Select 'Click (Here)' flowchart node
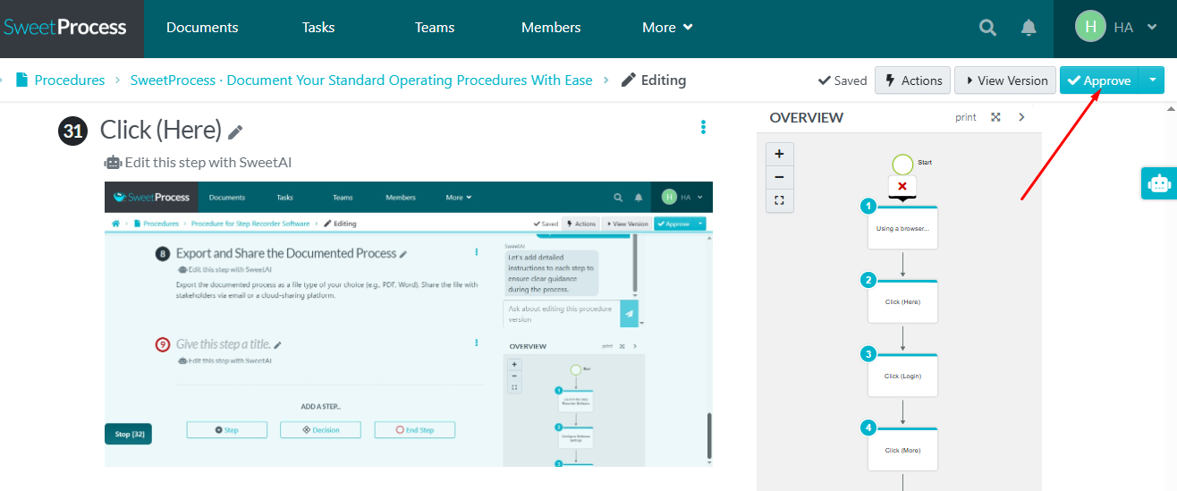 click(x=902, y=301)
